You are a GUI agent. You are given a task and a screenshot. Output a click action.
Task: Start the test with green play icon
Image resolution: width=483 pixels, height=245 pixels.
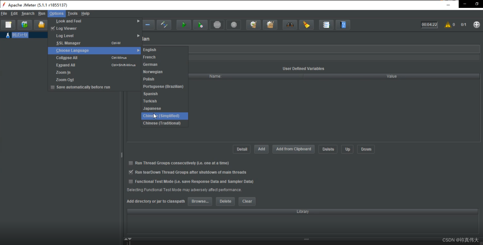[x=184, y=25]
